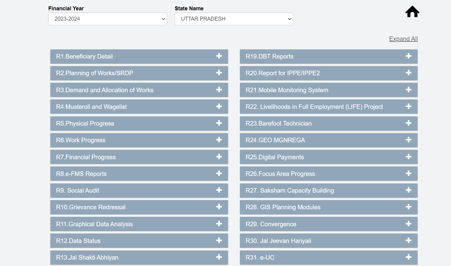Click plus icon on R12.Data Status
The width and height of the screenshot is (451, 266).
coord(219,241)
